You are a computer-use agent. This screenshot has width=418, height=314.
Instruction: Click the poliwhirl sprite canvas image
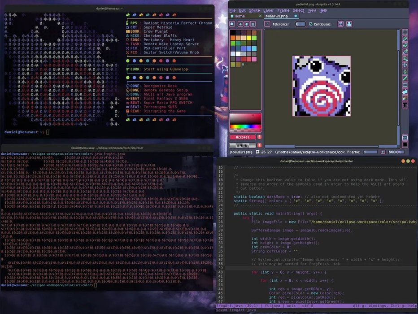[x=321, y=86]
